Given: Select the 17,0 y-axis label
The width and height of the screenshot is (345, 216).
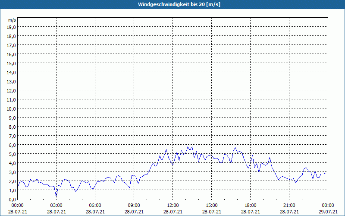Looking at the screenshot, I should pos(12,45).
